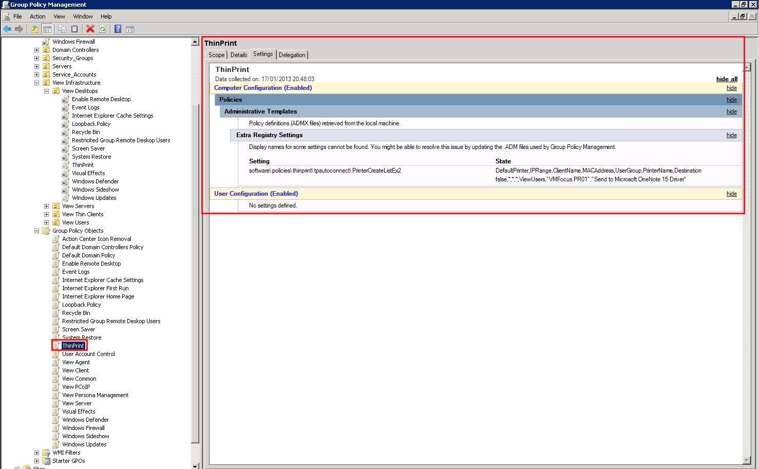Click the tree pane scroll-down arrow

[x=195, y=466]
